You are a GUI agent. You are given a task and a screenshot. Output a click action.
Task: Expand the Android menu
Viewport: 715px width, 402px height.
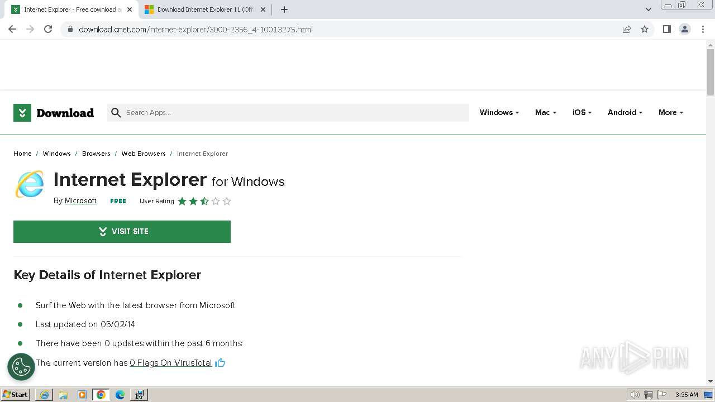click(x=625, y=112)
